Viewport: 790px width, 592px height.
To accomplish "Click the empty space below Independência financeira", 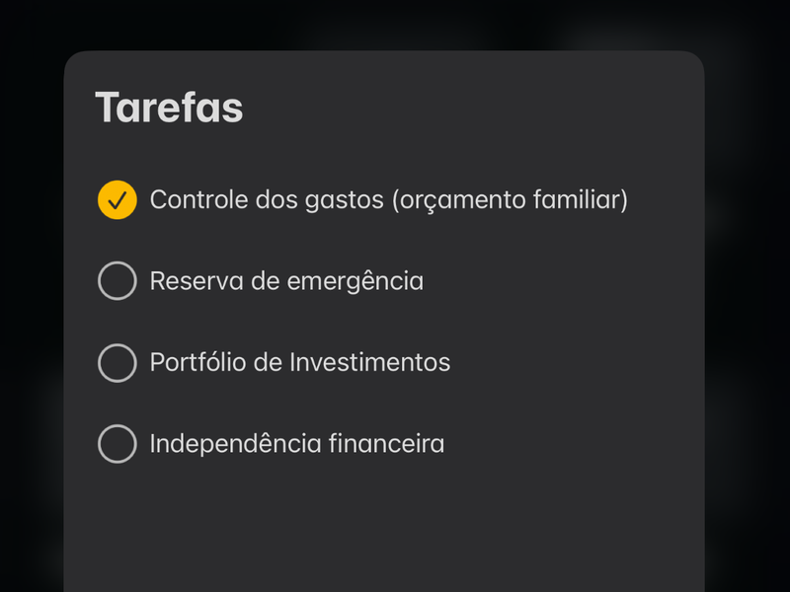I will [385, 523].
